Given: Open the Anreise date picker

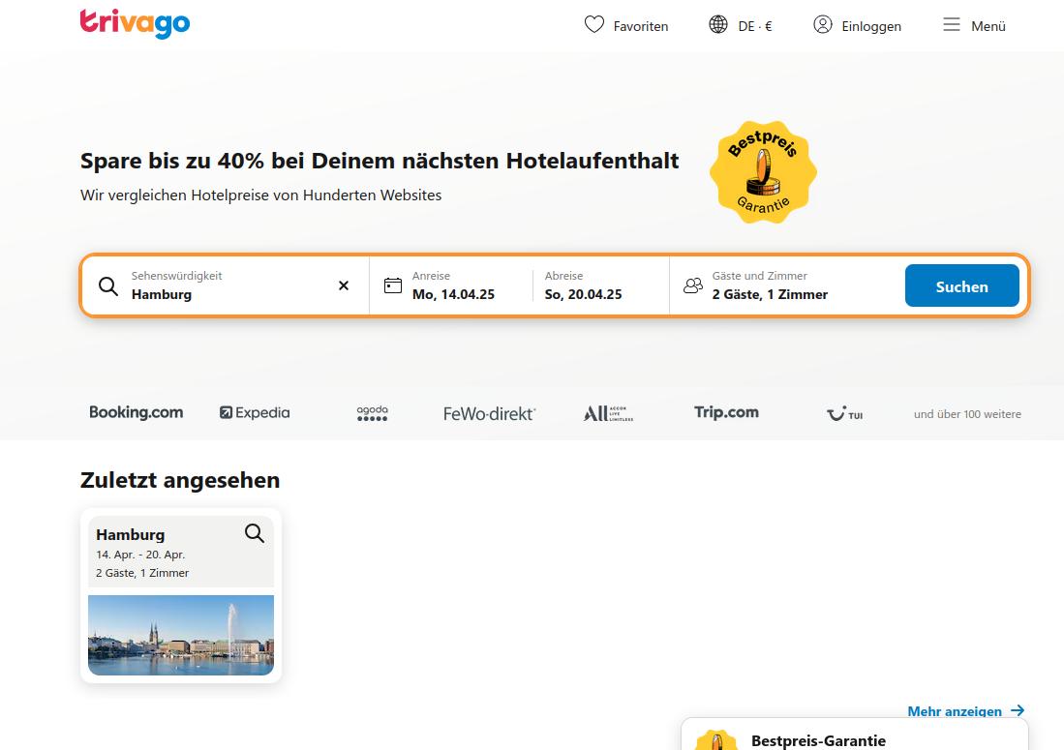Looking at the screenshot, I should pos(455,285).
